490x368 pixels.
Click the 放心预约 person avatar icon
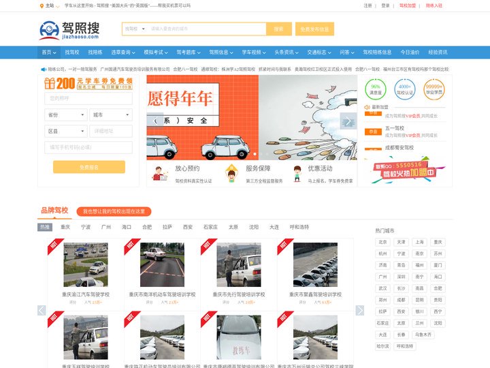click(160, 174)
